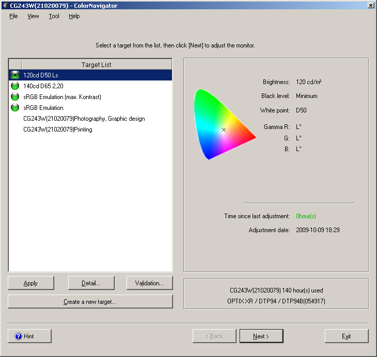Go to the Next step
This screenshot has width=377, height=357.
tap(261, 336)
